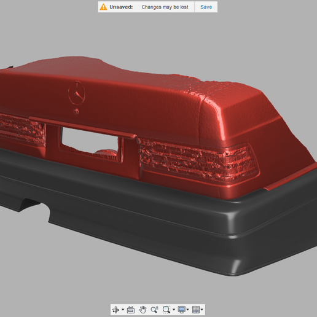Select the round keyhole below the emblem
Image resolution: width=317 pixels, height=317 pixels.
pos(76,111)
